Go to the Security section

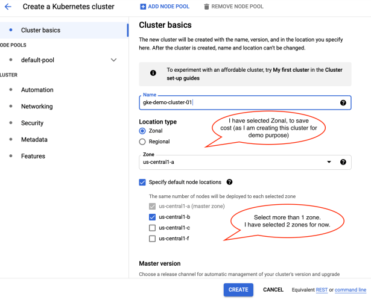click(x=32, y=123)
